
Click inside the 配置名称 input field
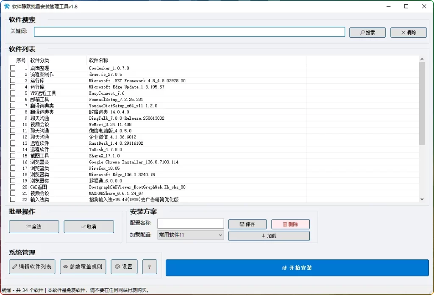190,223
